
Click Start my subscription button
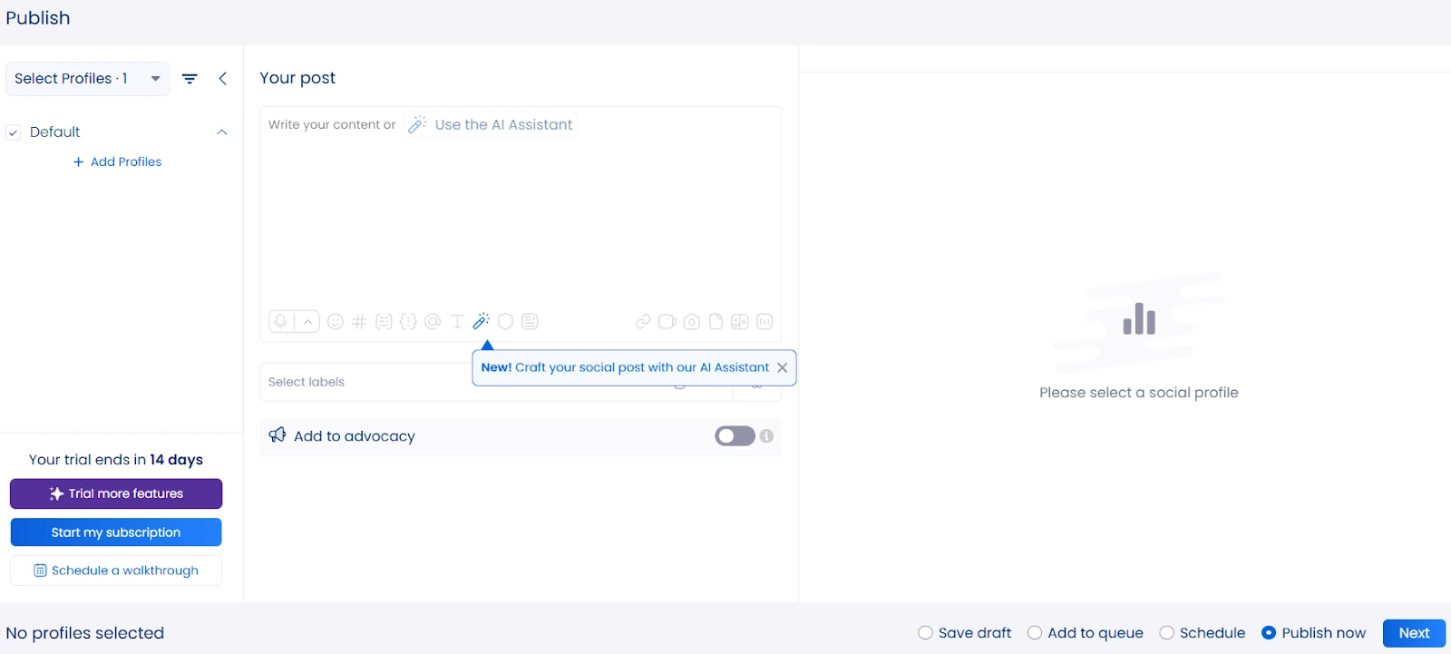click(116, 532)
